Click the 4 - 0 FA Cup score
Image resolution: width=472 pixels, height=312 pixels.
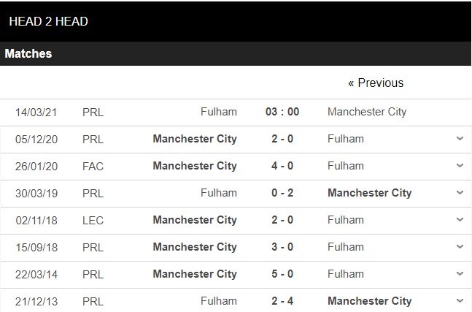282,166
